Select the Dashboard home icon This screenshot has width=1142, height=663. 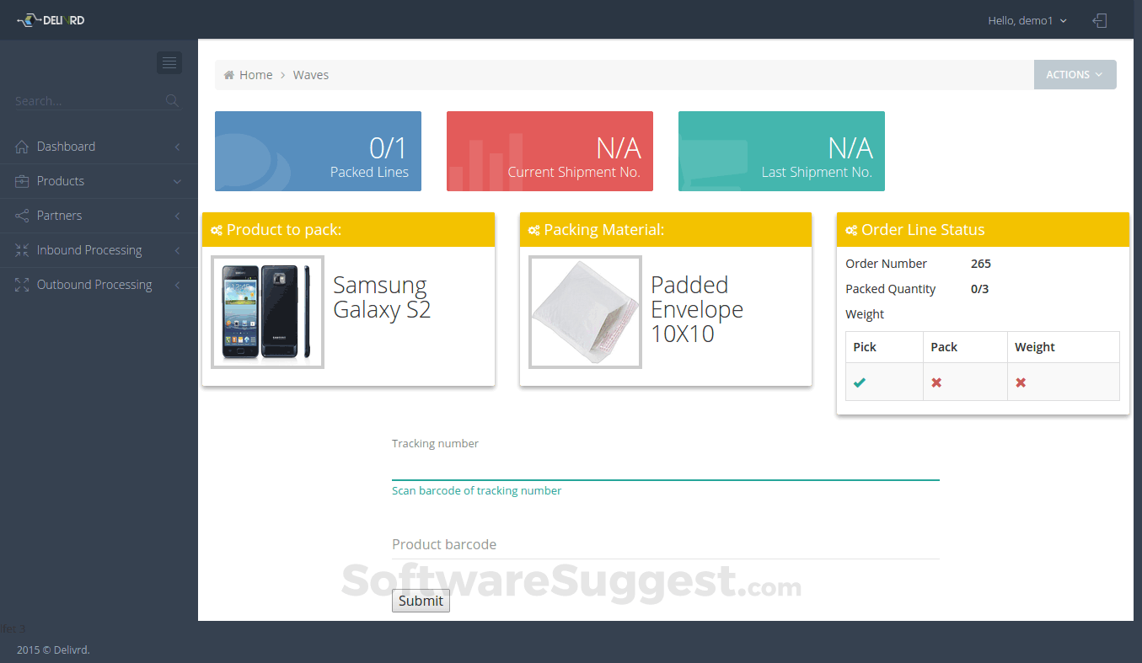[20, 146]
